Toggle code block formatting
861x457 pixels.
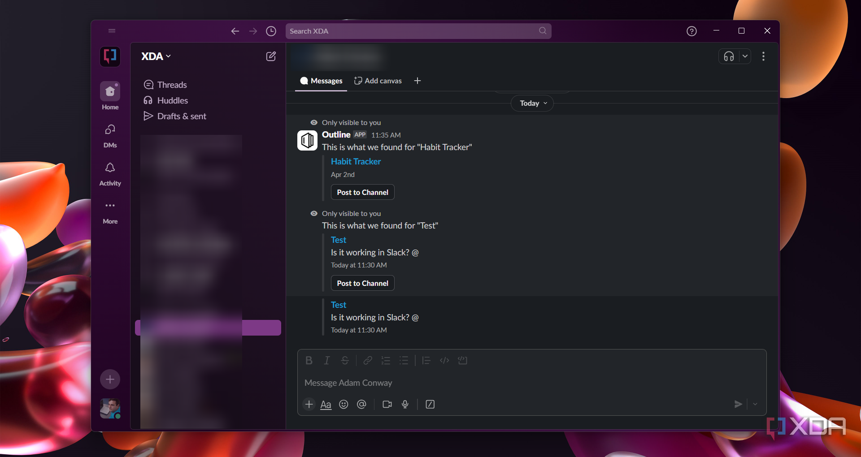(x=462, y=360)
